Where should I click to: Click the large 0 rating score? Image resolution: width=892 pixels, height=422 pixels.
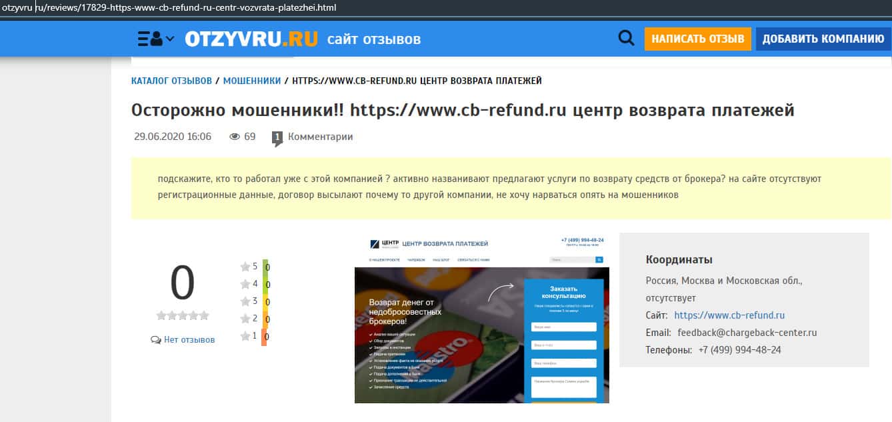(x=183, y=283)
